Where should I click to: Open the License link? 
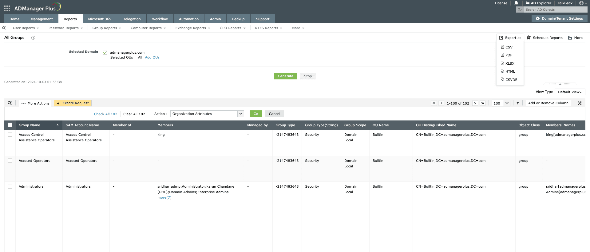[x=501, y=3]
